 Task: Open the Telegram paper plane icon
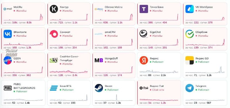pyautogui.click(x=189, y=88)
